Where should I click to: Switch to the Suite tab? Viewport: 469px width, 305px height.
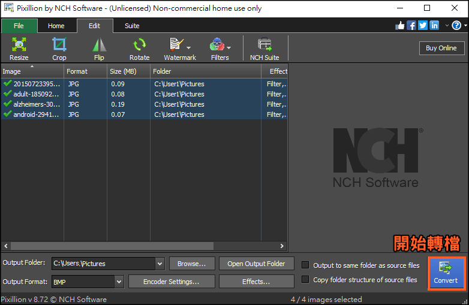[x=132, y=26]
